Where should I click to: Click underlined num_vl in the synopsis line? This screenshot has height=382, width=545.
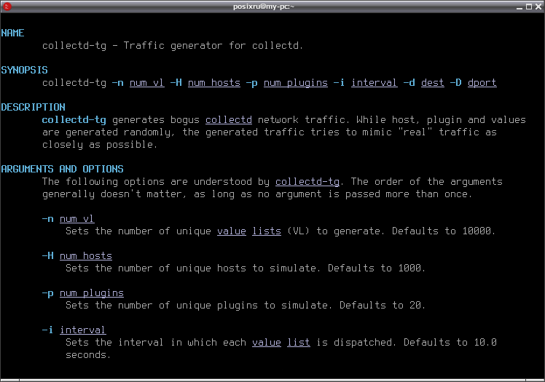146,83
